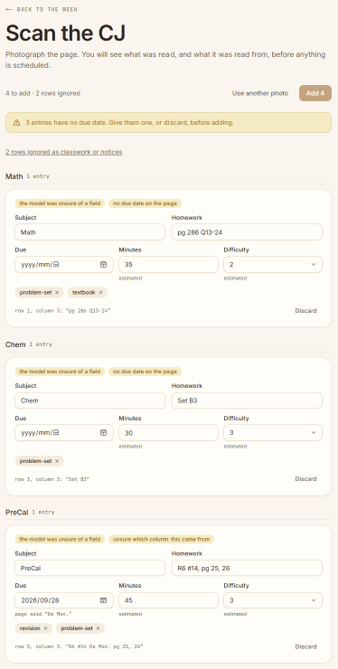
Task: Open calendar picker in PreCal Due field
Action: [x=103, y=600]
